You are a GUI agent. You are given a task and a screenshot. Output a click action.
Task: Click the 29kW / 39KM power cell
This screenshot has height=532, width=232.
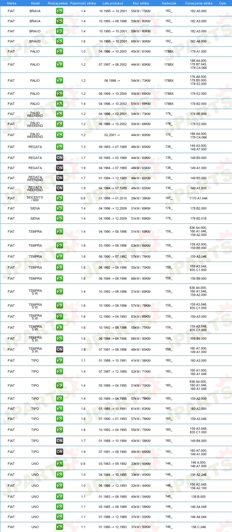[141, 198]
